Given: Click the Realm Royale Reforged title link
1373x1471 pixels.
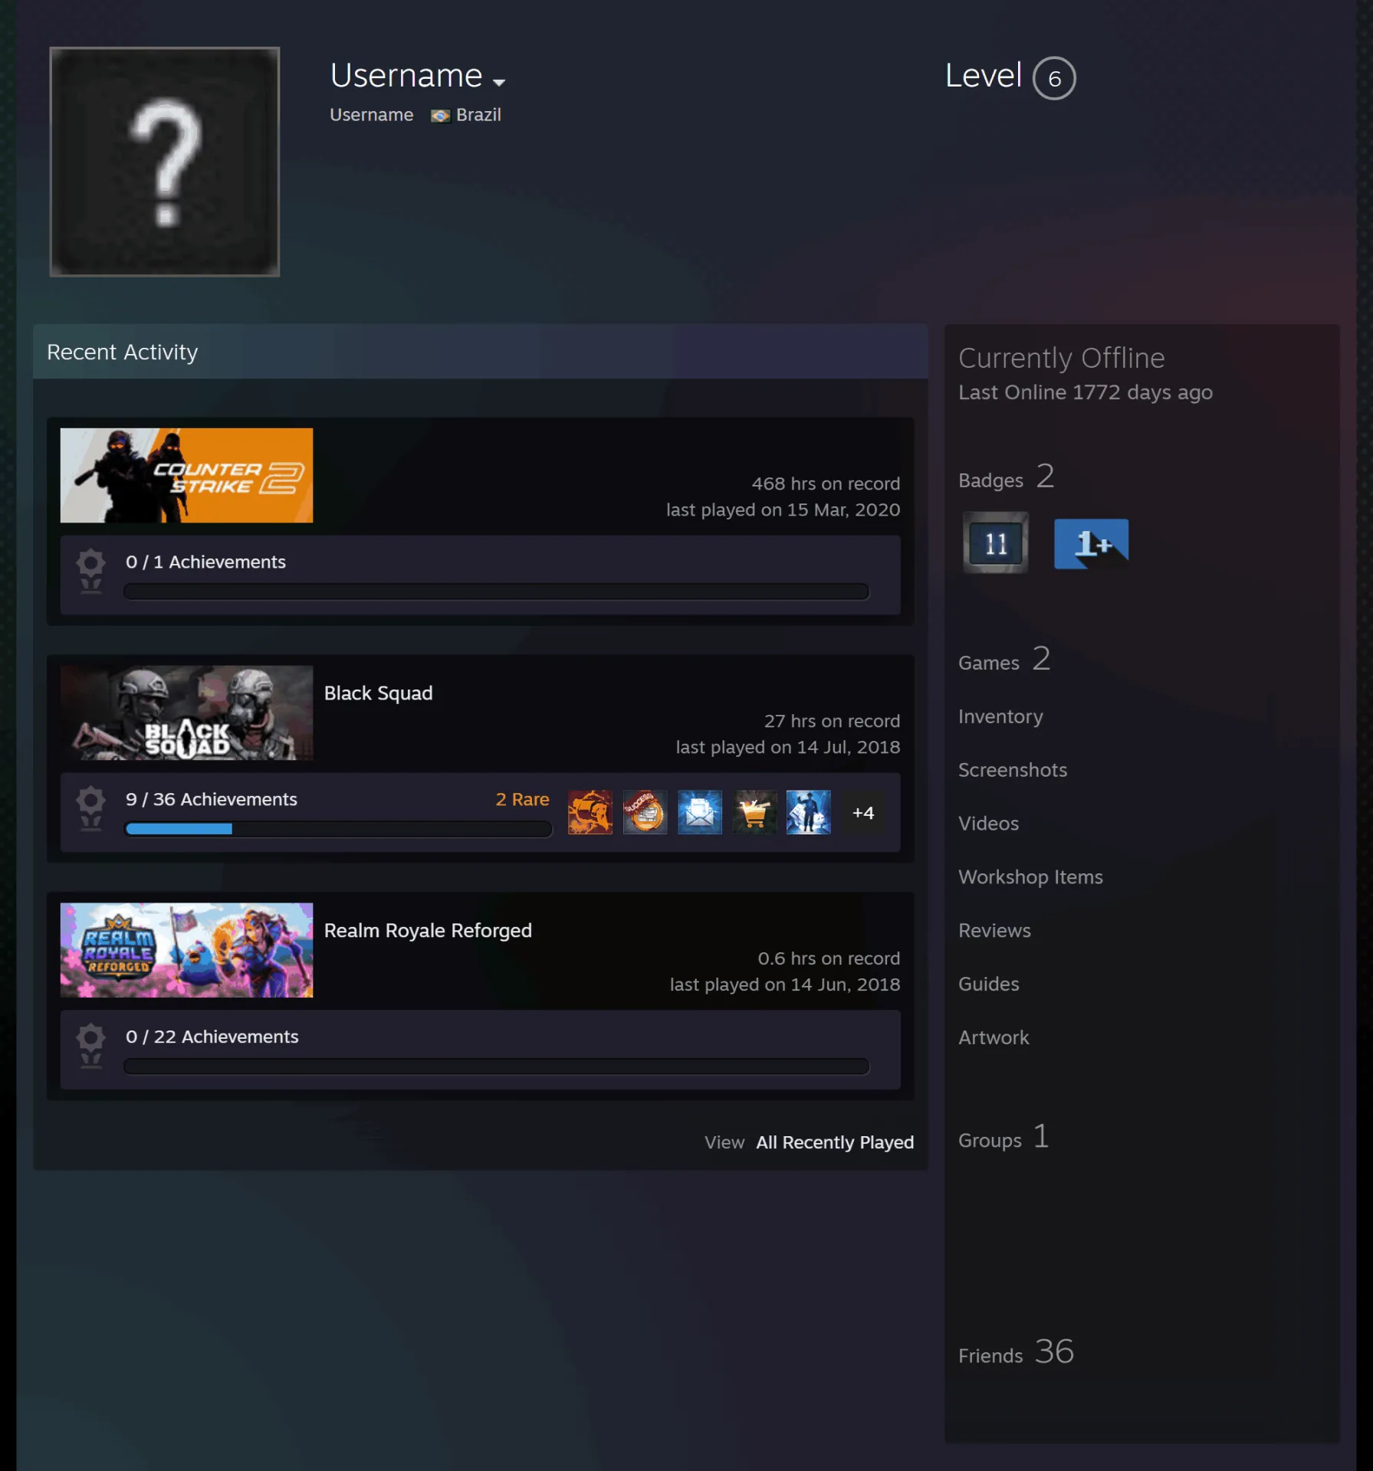Looking at the screenshot, I should point(428,931).
